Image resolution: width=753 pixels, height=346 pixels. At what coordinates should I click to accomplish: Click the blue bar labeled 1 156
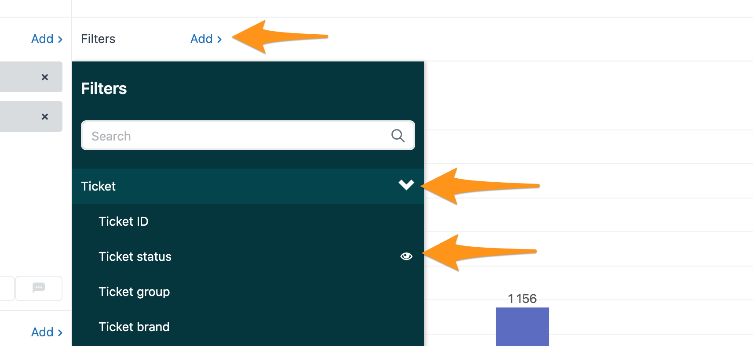522,327
